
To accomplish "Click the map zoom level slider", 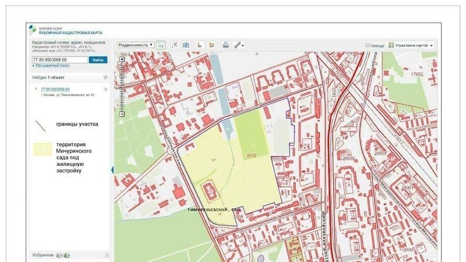I will coord(122,86).
